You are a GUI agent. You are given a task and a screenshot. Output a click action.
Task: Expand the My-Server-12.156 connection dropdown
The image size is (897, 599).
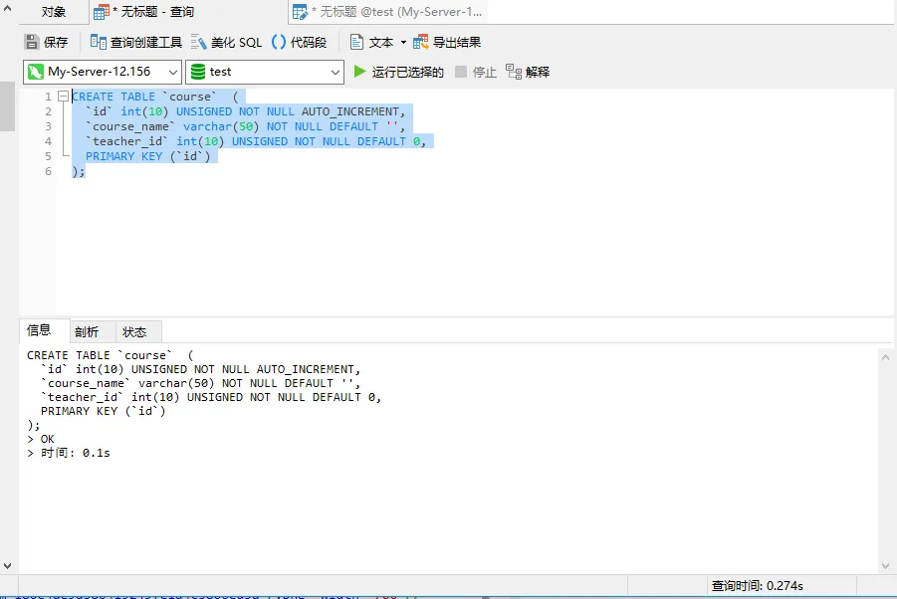[x=171, y=72]
